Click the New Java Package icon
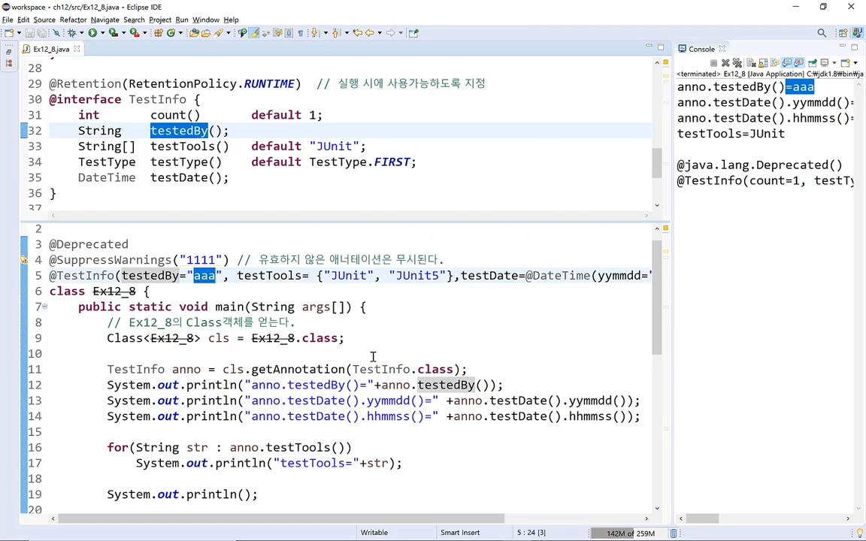The image size is (866, 541). pyautogui.click(x=158, y=33)
